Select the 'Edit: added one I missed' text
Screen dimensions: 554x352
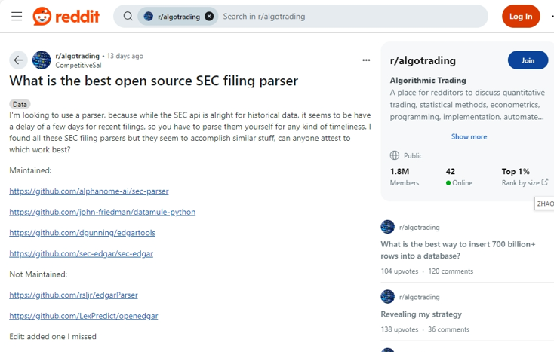[53, 336]
